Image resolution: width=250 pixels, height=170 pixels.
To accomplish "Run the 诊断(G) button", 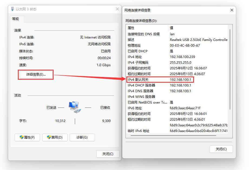I will point(82,137).
